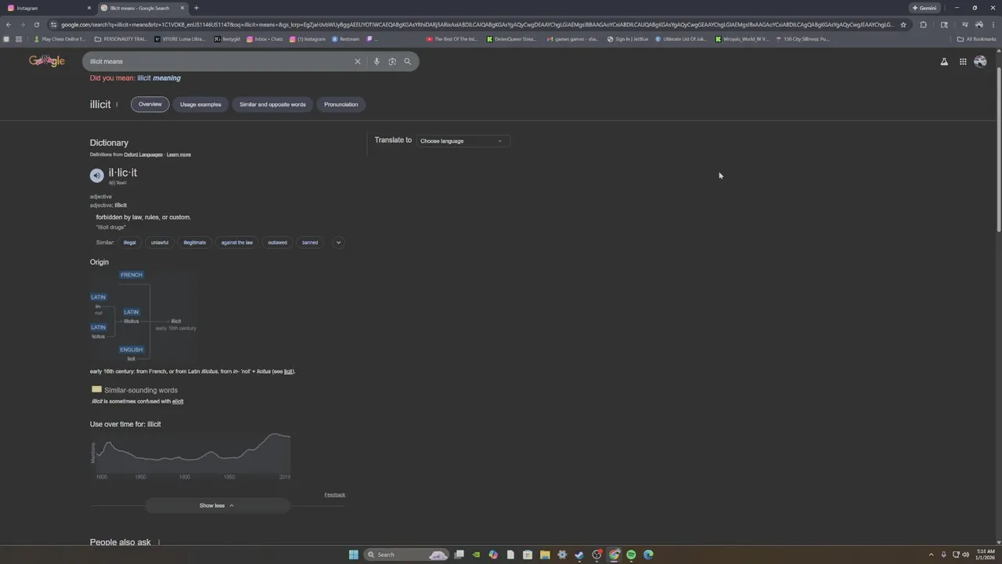Screen dimensions: 1002x564
Task: Reload the current page
Action: tap(36, 24)
